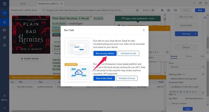The width and height of the screenshot is (209, 112).
Task: Close the Amazon.com tab
Action: click(62, 4)
